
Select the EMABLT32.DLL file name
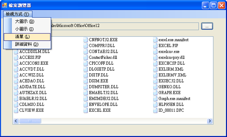(103, 93)
